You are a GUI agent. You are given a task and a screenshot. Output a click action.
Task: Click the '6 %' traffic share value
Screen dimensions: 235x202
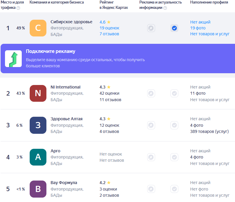[x=19, y=125]
